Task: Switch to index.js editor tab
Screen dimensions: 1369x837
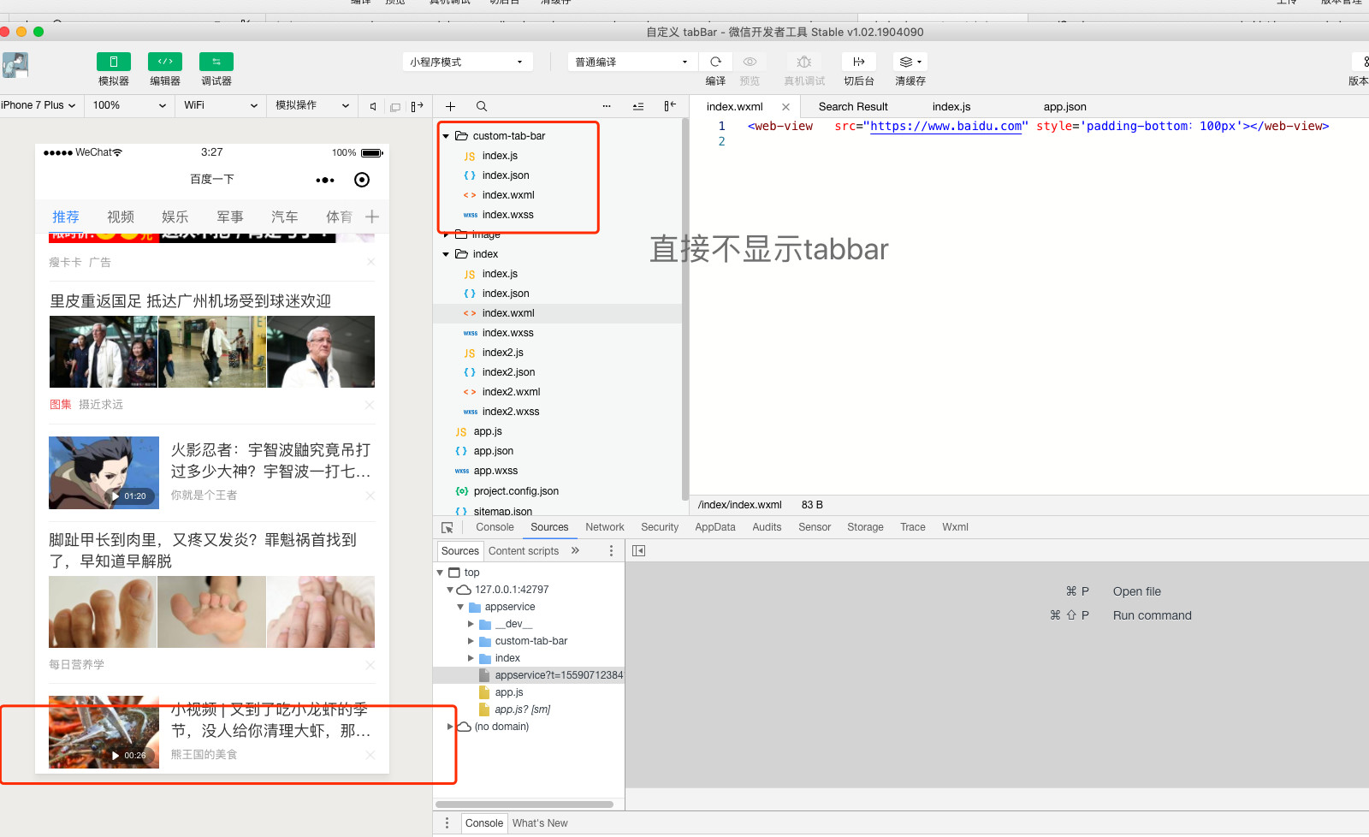Action: 951,107
